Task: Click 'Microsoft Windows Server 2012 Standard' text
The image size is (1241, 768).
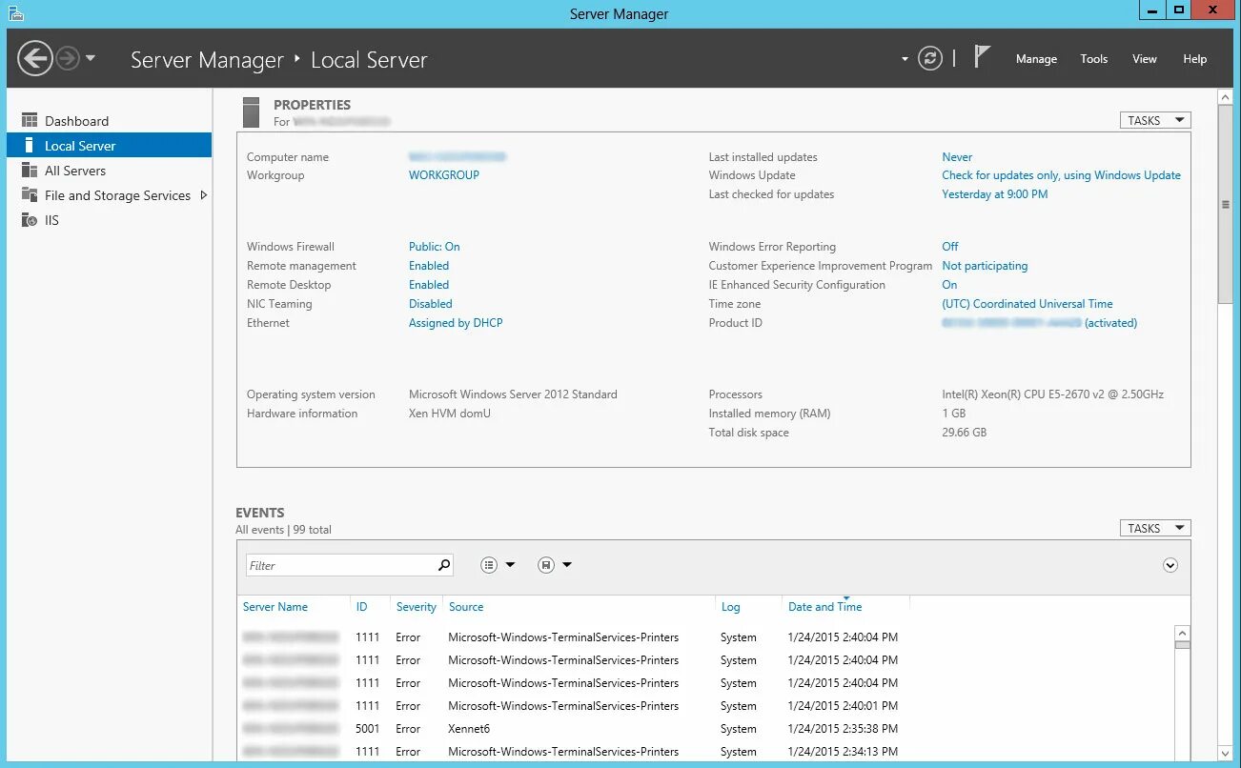Action: tap(513, 394)
